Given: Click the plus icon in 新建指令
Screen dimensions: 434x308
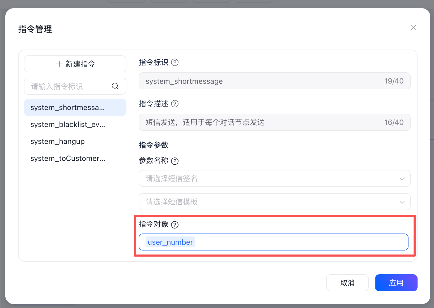Looking at the screenshot, I should coord(59,64).
